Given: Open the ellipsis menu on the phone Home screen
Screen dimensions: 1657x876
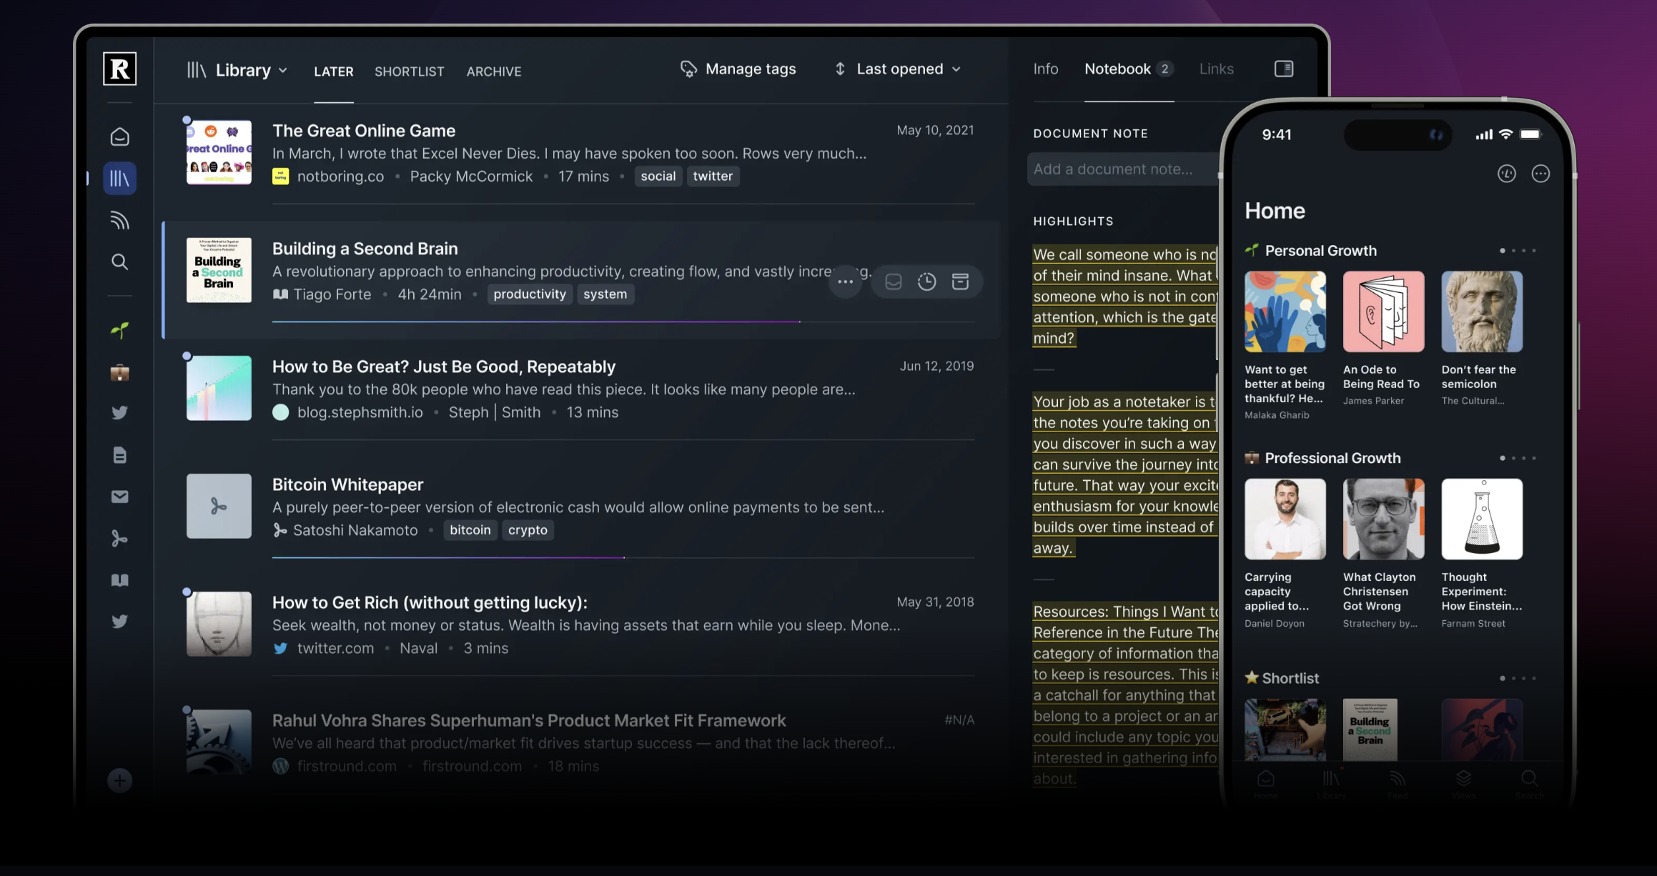Looking at the screenshot, I should coord(1540,174).
